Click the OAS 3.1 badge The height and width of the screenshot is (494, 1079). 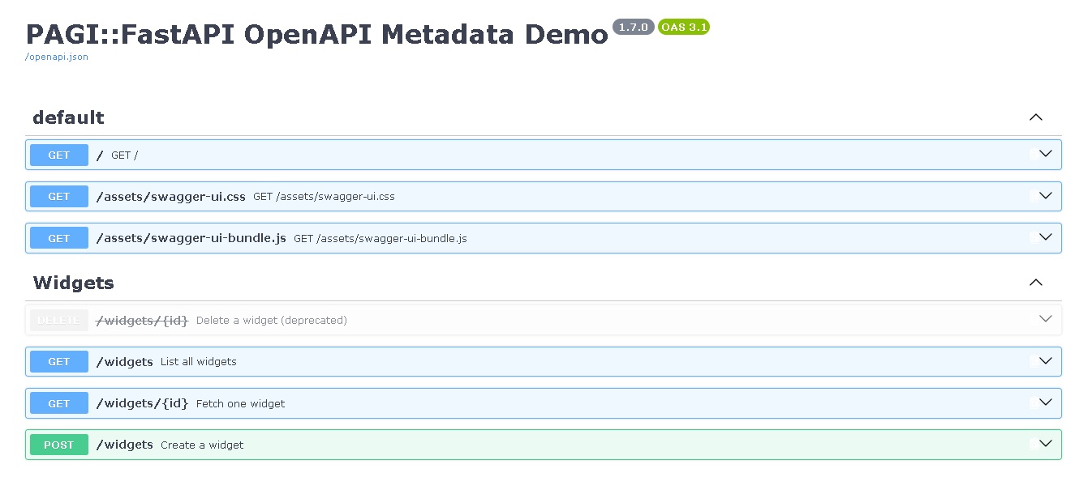[684, 27]
